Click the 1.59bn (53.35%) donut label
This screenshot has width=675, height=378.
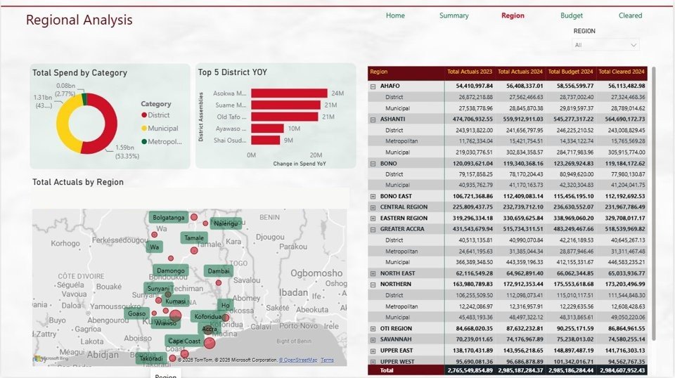pos(127,152)
